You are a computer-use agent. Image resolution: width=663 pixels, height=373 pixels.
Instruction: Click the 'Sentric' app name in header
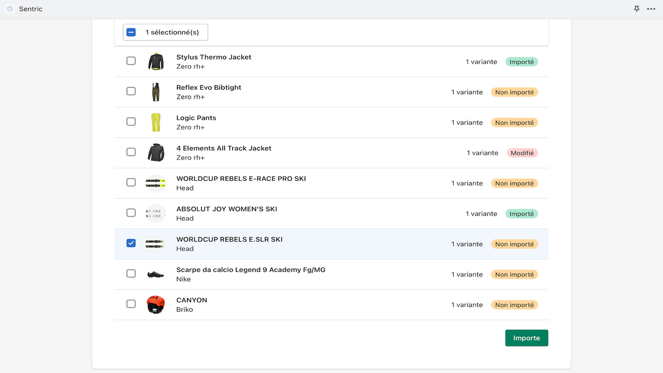(x=31, y=9)
